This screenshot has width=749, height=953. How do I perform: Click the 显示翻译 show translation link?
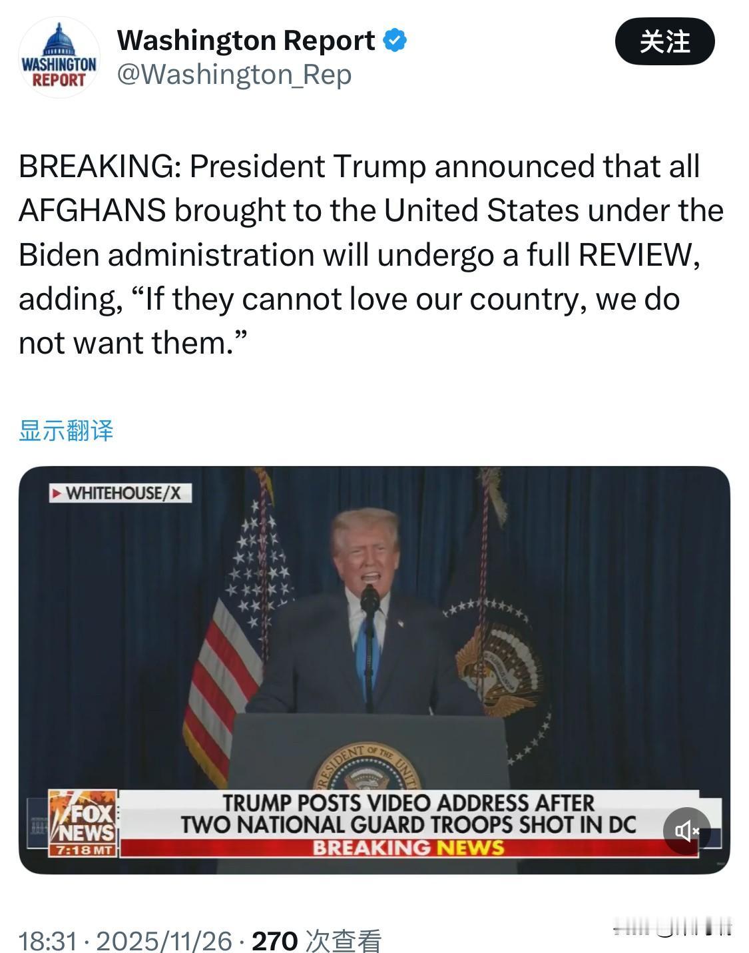coord(66,430)
